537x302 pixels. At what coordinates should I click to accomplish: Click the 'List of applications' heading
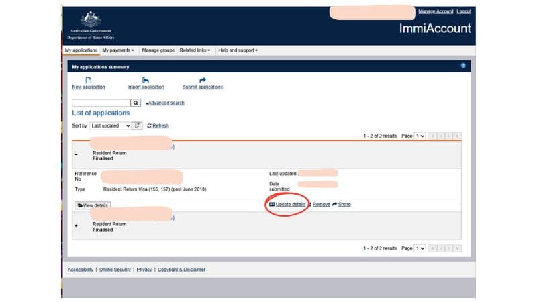(x=101, y=113)
